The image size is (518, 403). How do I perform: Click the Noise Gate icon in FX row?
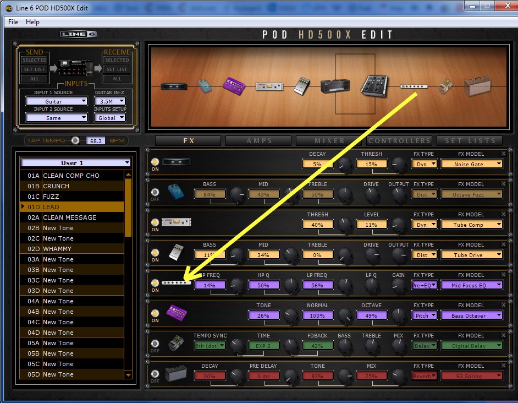[177, 162]
